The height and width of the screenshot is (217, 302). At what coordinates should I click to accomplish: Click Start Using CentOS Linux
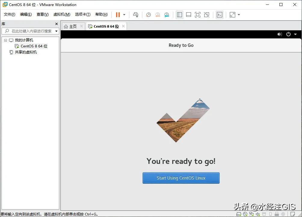click(181, 178)
